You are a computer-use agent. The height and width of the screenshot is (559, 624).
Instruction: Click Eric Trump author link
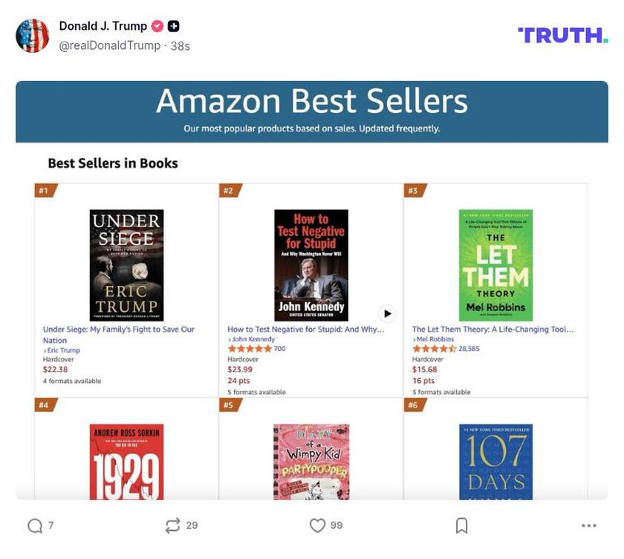pos(63,350)
